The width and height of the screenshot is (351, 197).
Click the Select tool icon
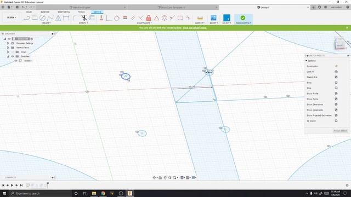(227, 18)
